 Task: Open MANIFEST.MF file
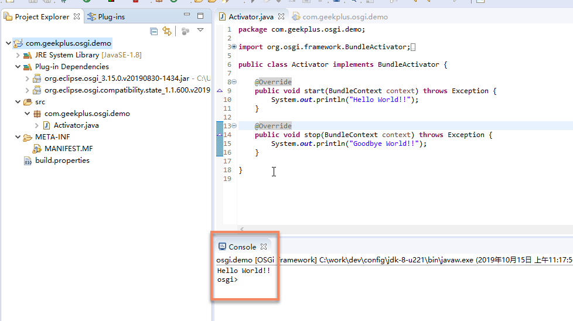pos(69,149)
